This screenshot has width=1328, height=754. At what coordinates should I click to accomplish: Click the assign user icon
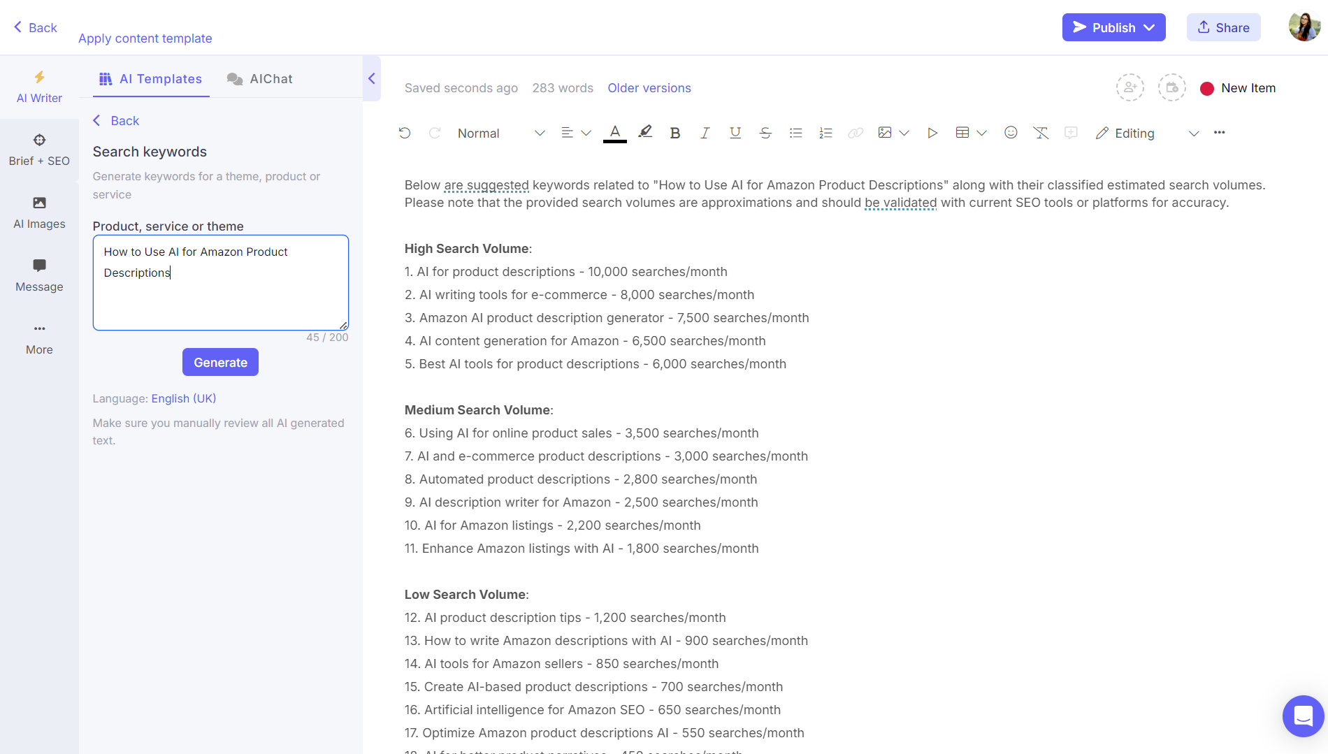[x=1130, y=87]
